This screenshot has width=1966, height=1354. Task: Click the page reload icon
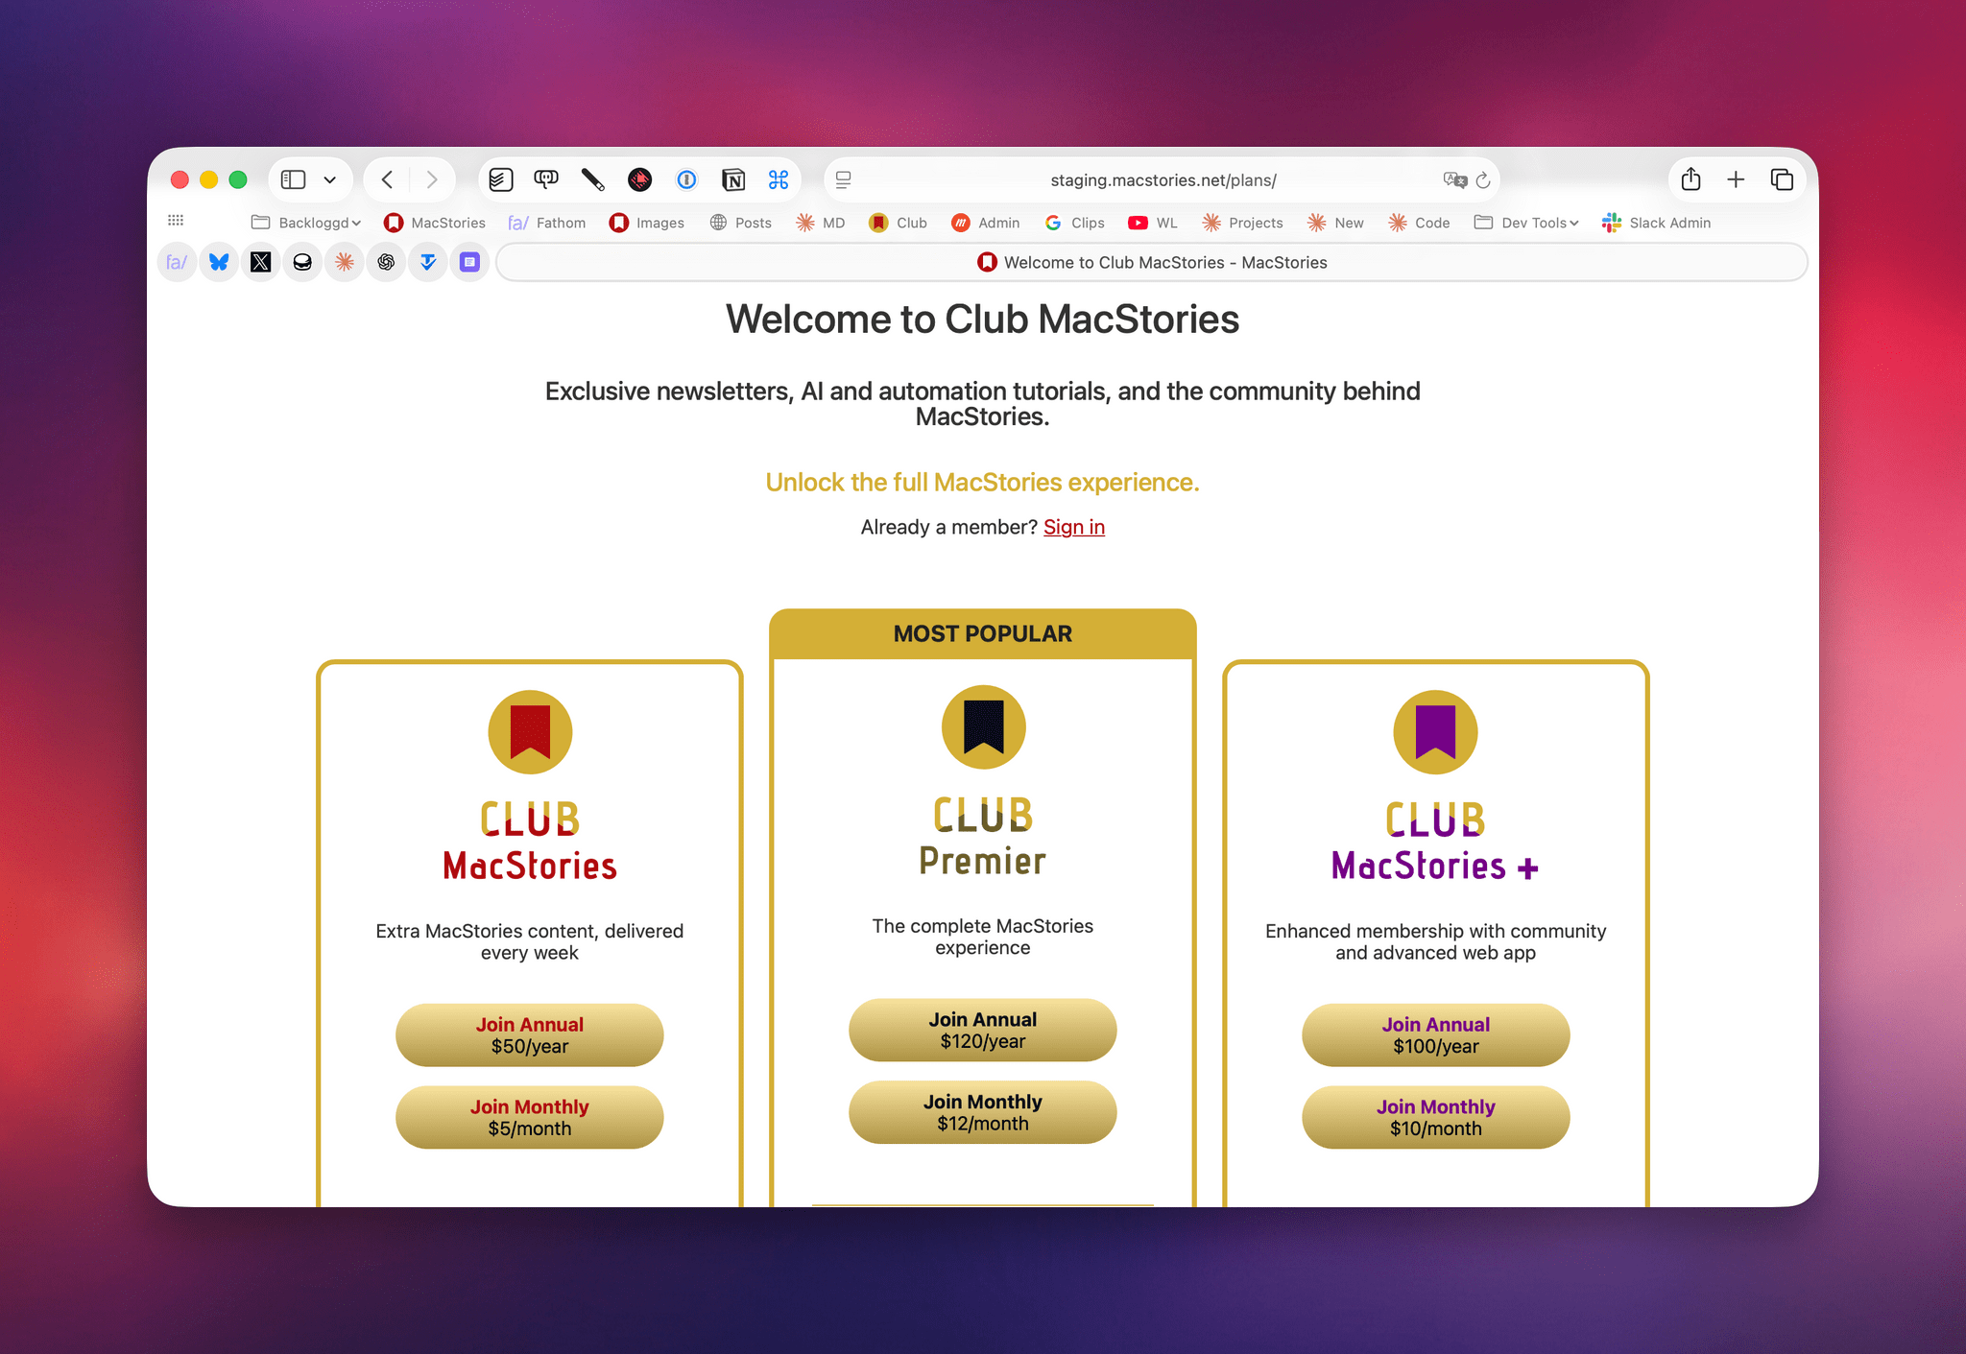(x=1483, y=180)
